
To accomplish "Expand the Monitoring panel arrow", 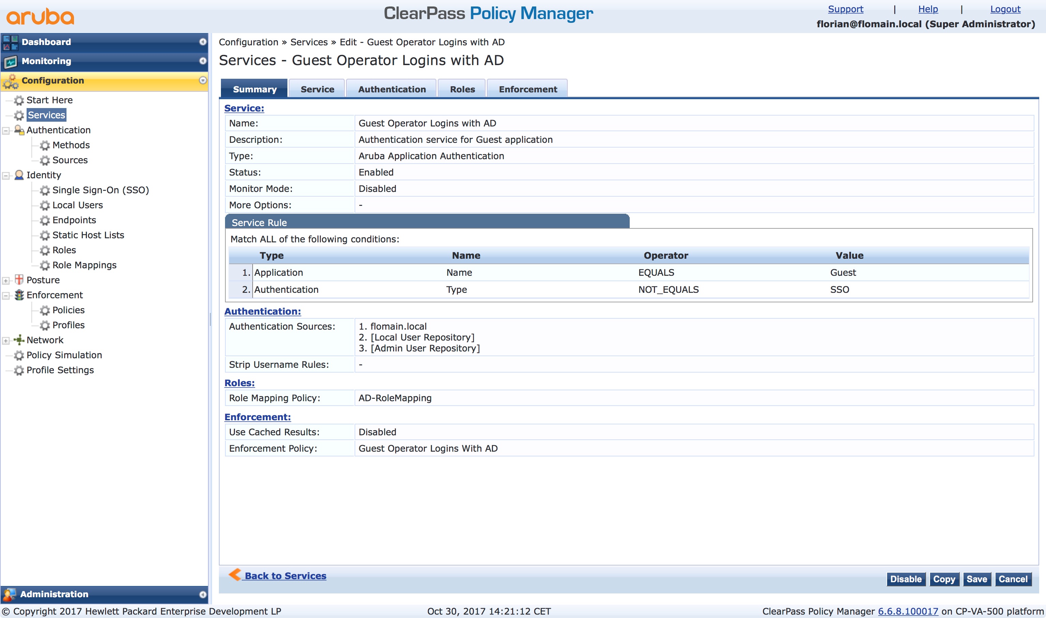I will pos(203,61).
